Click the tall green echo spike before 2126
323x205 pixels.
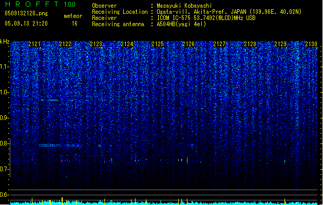[x=187, y=160]
